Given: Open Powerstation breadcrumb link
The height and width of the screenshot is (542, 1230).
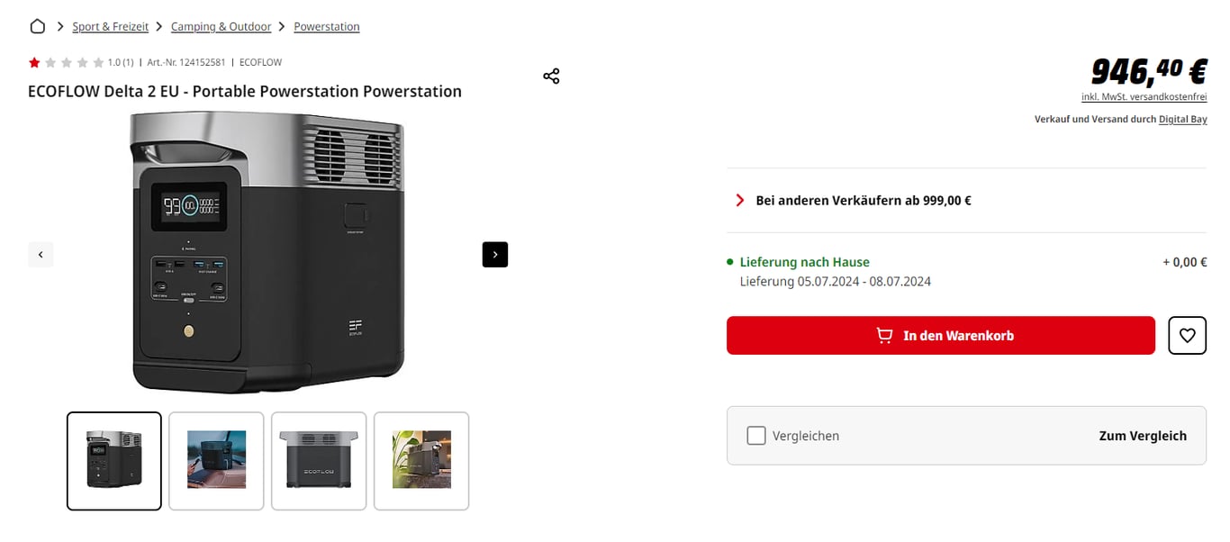Looking at the screenshot, I should pyautogui.click(x=327, y=27).
